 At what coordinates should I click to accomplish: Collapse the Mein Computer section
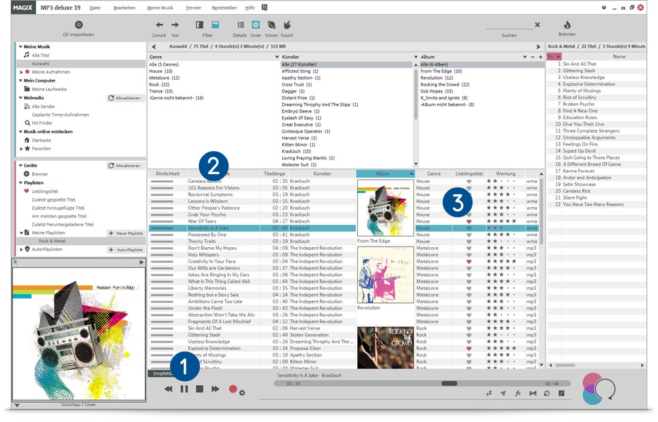pyautogui.click(x=20, y=80)
